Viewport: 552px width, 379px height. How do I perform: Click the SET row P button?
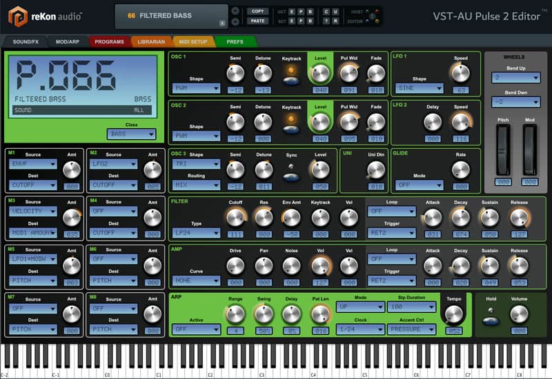[301, 21]
